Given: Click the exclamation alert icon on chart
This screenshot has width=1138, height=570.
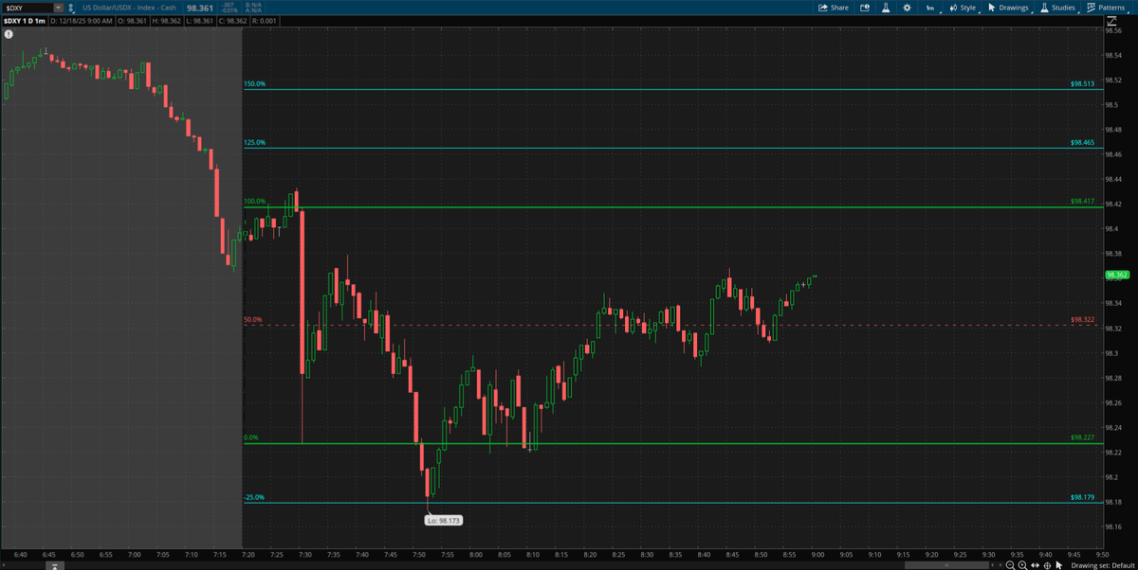Looking at the screenshot, I should [x=8, y=32].
